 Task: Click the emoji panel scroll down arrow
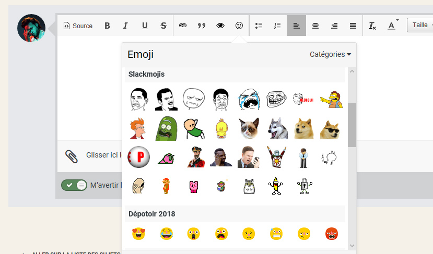click(x=352, y=246)
